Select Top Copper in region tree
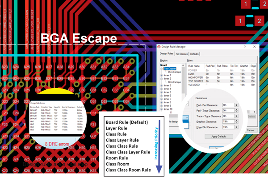This screenshot has height=178, width=268. [172, 69]
